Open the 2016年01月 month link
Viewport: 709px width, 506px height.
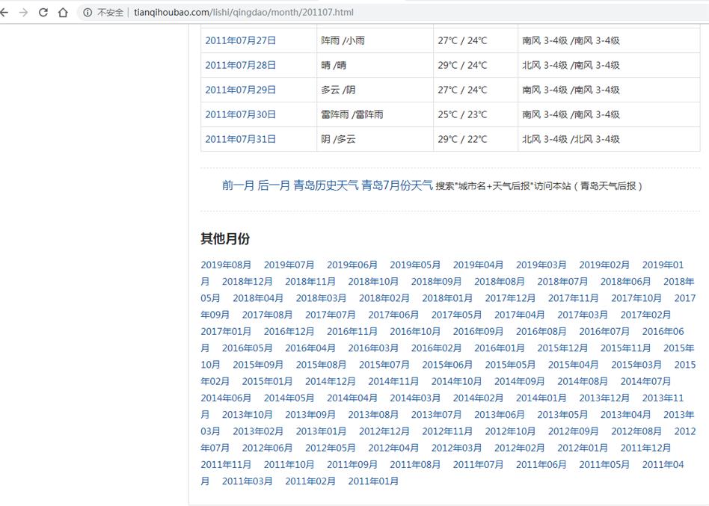pyautogui.click(x=500, y=348)
